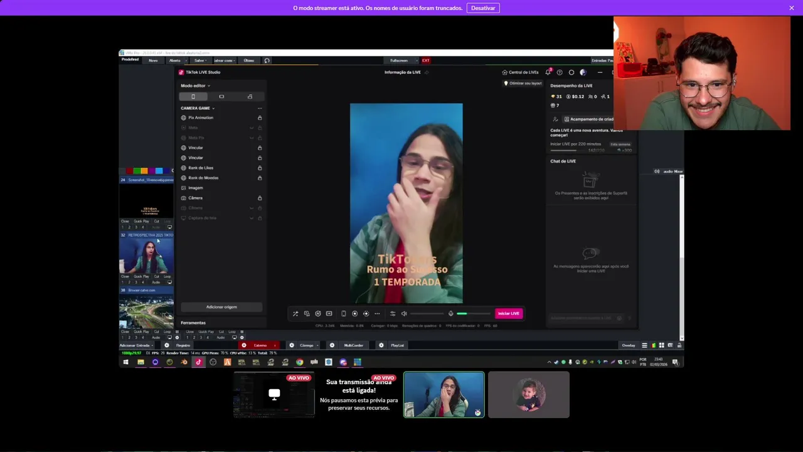Adjust the microphone level slider
803x452 pixels.
tap(474, 314)
